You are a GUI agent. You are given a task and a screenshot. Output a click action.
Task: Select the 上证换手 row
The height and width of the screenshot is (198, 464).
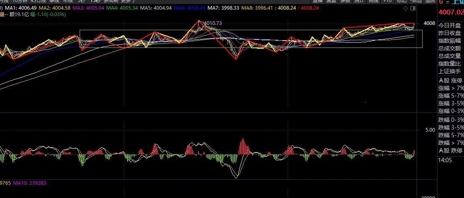(x=450, y=72)
